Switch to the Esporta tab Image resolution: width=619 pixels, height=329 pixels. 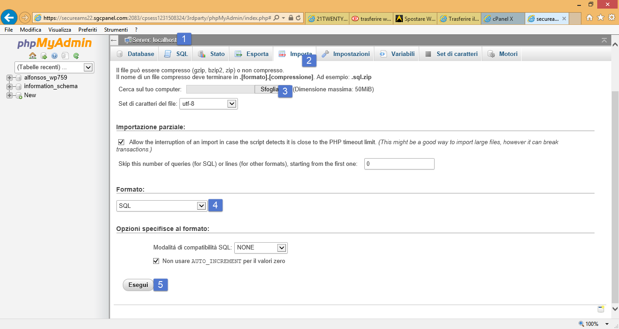(251, 54)
